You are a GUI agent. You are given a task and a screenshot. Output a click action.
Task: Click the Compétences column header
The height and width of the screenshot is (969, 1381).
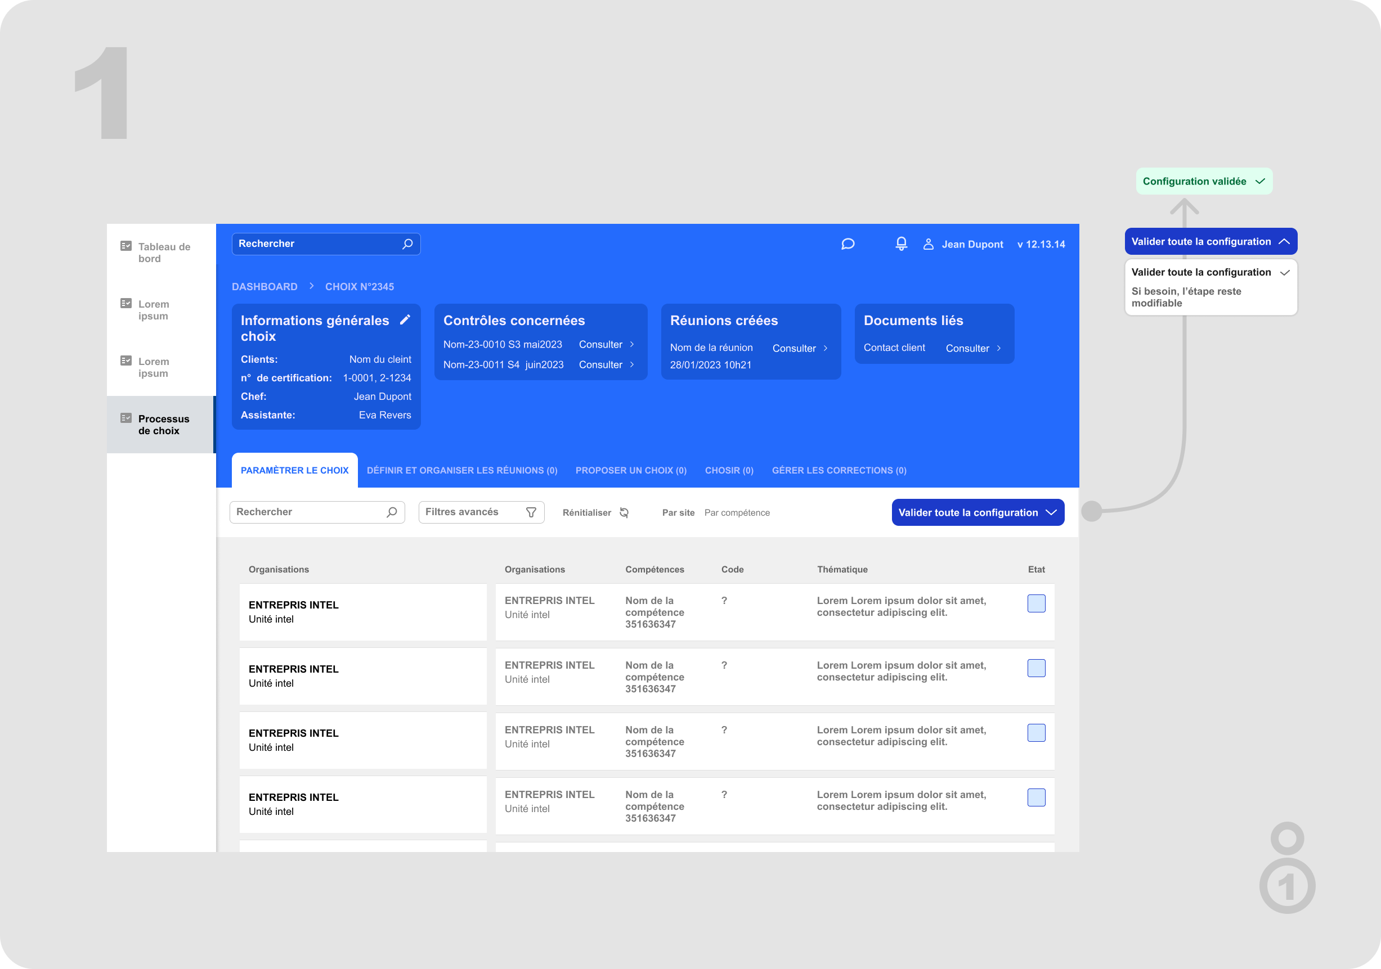click(x=654, y=569)
